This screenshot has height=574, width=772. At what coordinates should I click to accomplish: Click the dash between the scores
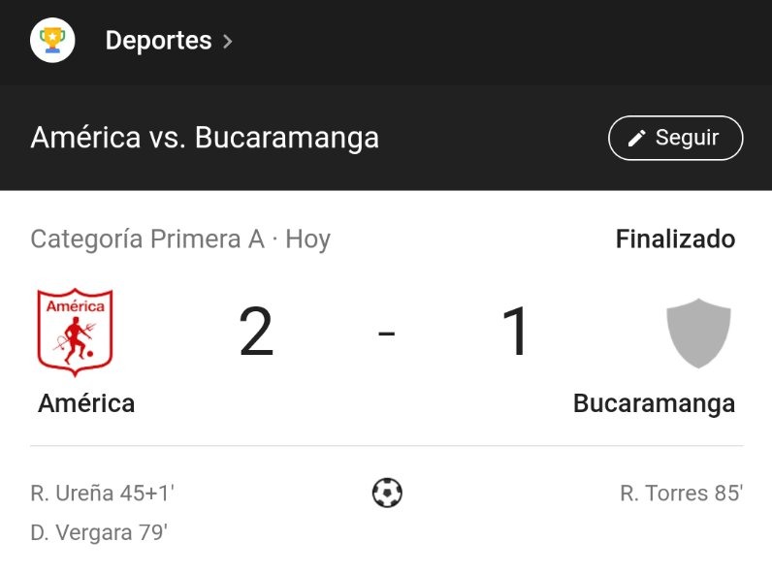(x=387, y=334)
